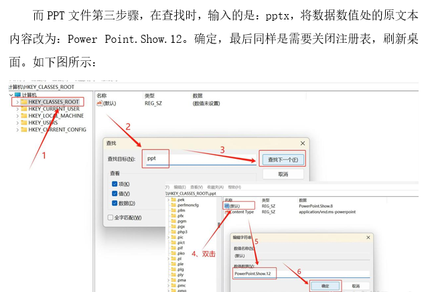Select the .ple key in tree
This screenshot has width=434, height=292.
[180, 264]
